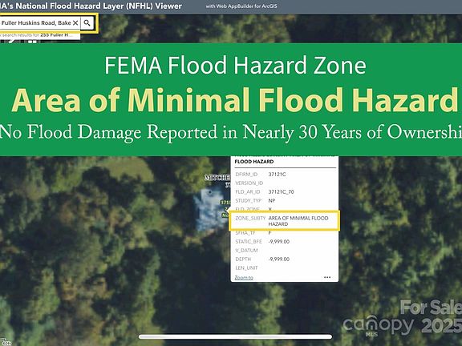Click the FLD_AR_ID value 37121C_70

[281, 192]
